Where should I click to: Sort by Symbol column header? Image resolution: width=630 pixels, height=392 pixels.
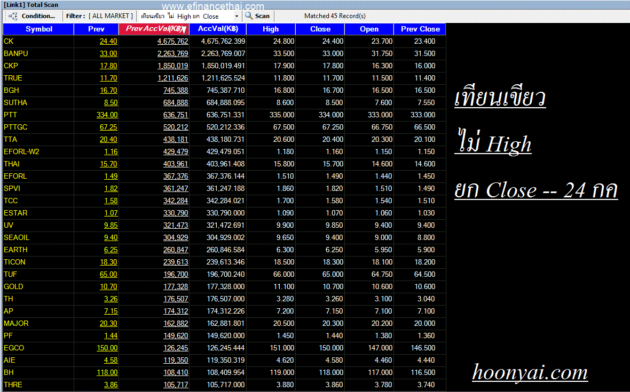38,29
